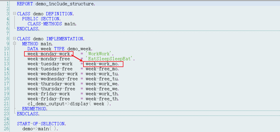Collapse the METHOD main block

pyautogui.click(x=15, y=44)
